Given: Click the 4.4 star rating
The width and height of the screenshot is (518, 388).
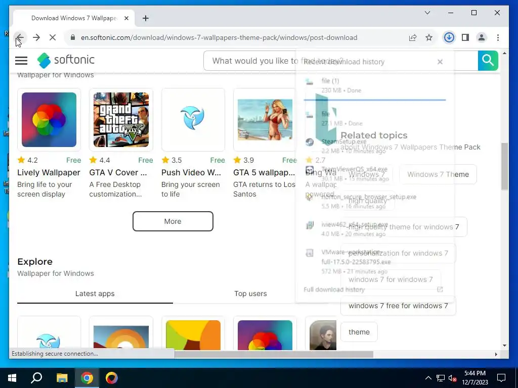Looking at the screenshot, I should 100,160.
